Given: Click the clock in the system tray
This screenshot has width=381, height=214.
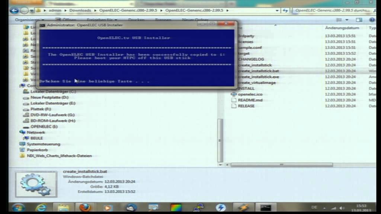Looking at the screenshot, I should (361, 208).
